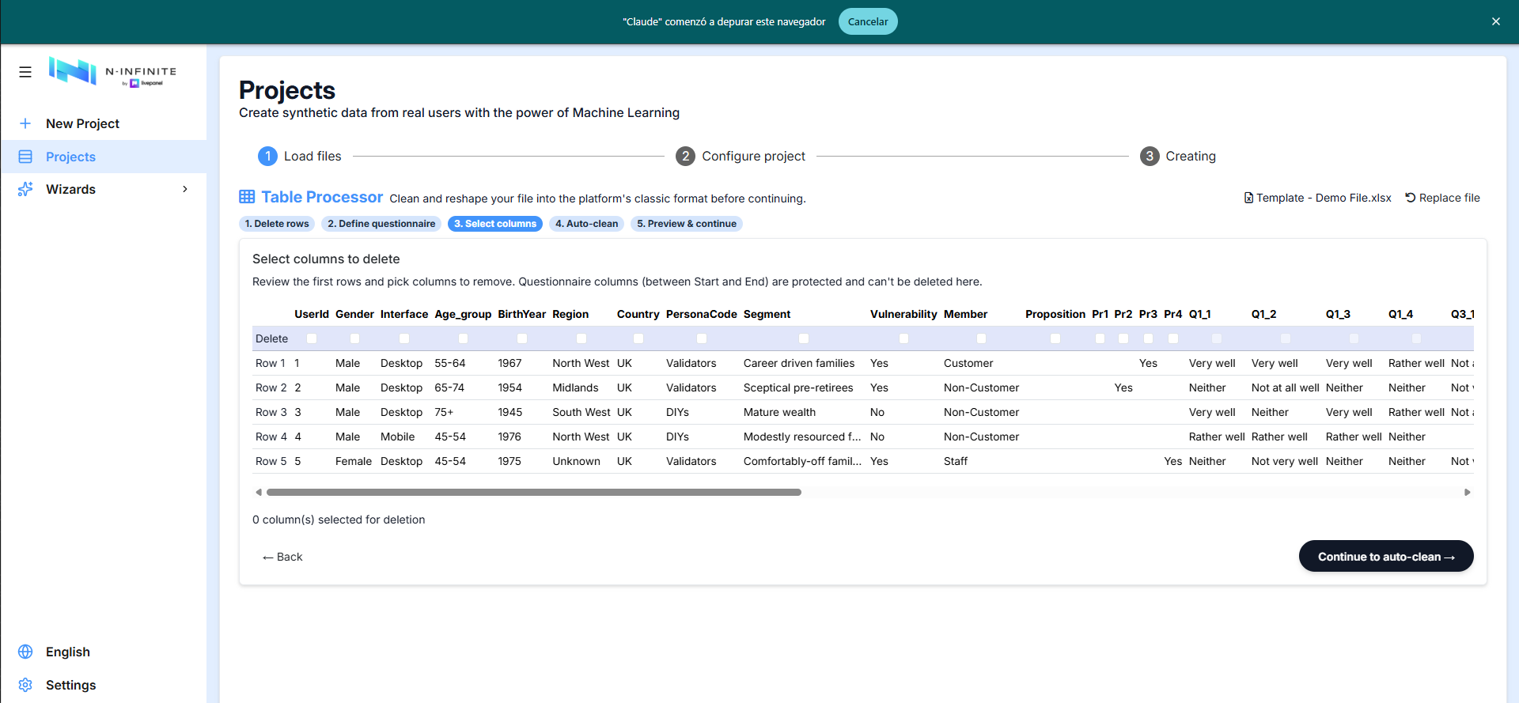This screenshot has height=703, width=1519.
Task: Select the Settings sidebar item
Action: tap(104, 685)
